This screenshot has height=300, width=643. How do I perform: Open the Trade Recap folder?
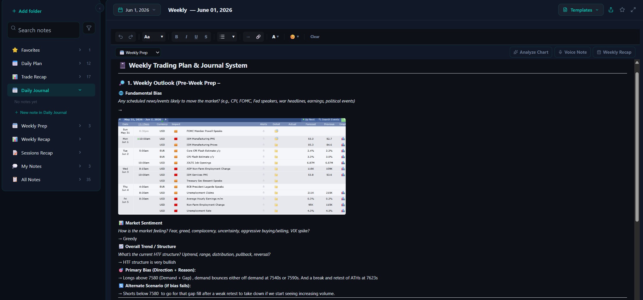pos(51,77)
